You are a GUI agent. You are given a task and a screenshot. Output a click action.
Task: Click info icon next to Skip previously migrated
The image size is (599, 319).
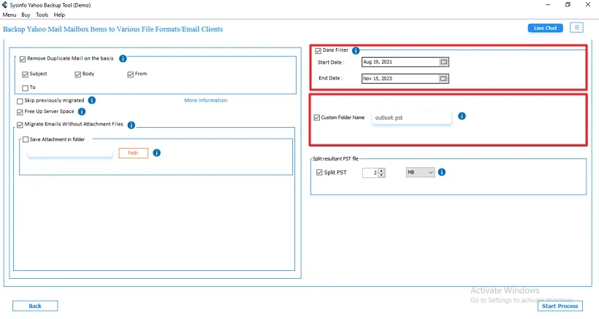click(x=92, y=100)
